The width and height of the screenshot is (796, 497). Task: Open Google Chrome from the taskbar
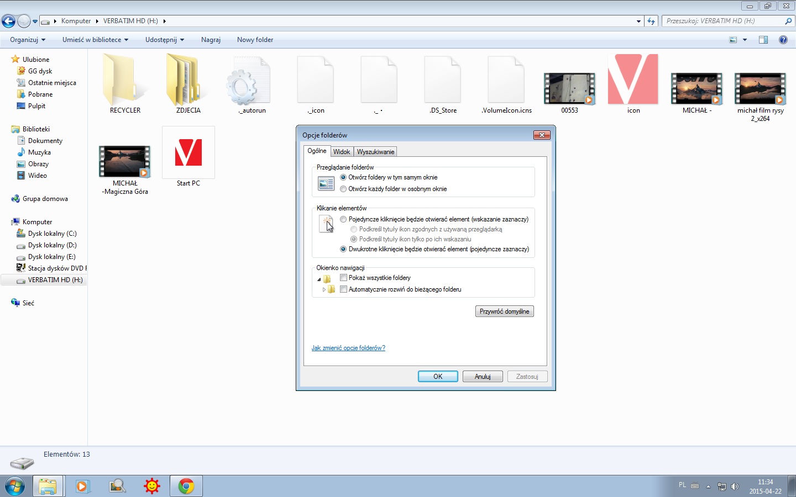coord(186,486)
